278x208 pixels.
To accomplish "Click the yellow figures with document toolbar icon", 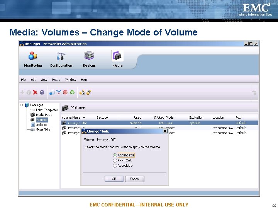I will 82,92.
